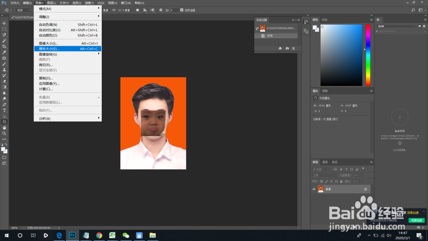This screenshot has width=428, height=241.
Task: Select the horizontal Type tool
Action: pos(4,110)
